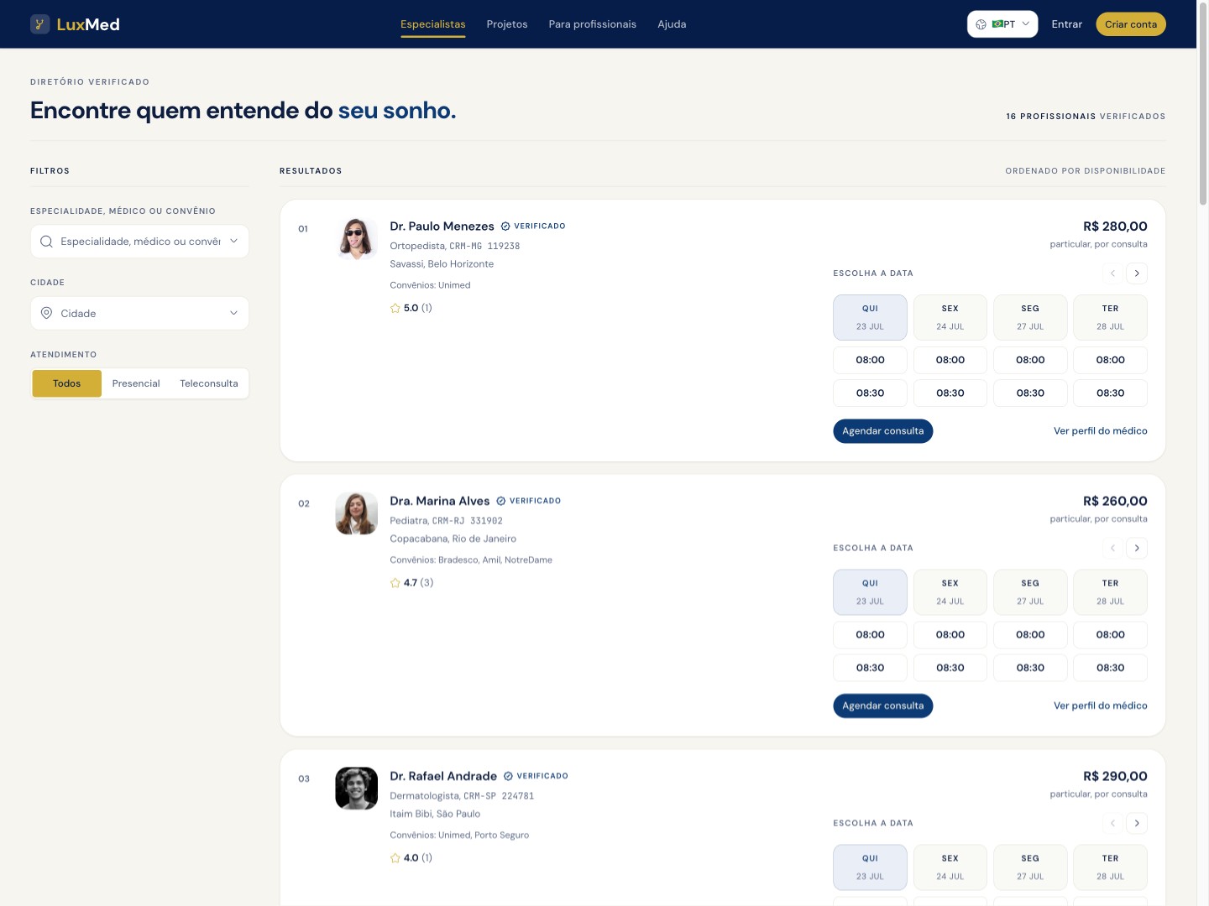This screenshot has height=906, width=1209.
Task: Select SEX 24 JUL for Dr. Rafael Andrade
Action: 950,867
